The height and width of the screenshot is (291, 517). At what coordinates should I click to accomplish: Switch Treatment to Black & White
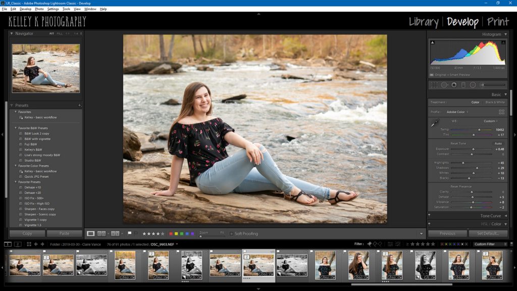(x=495, y=102)
